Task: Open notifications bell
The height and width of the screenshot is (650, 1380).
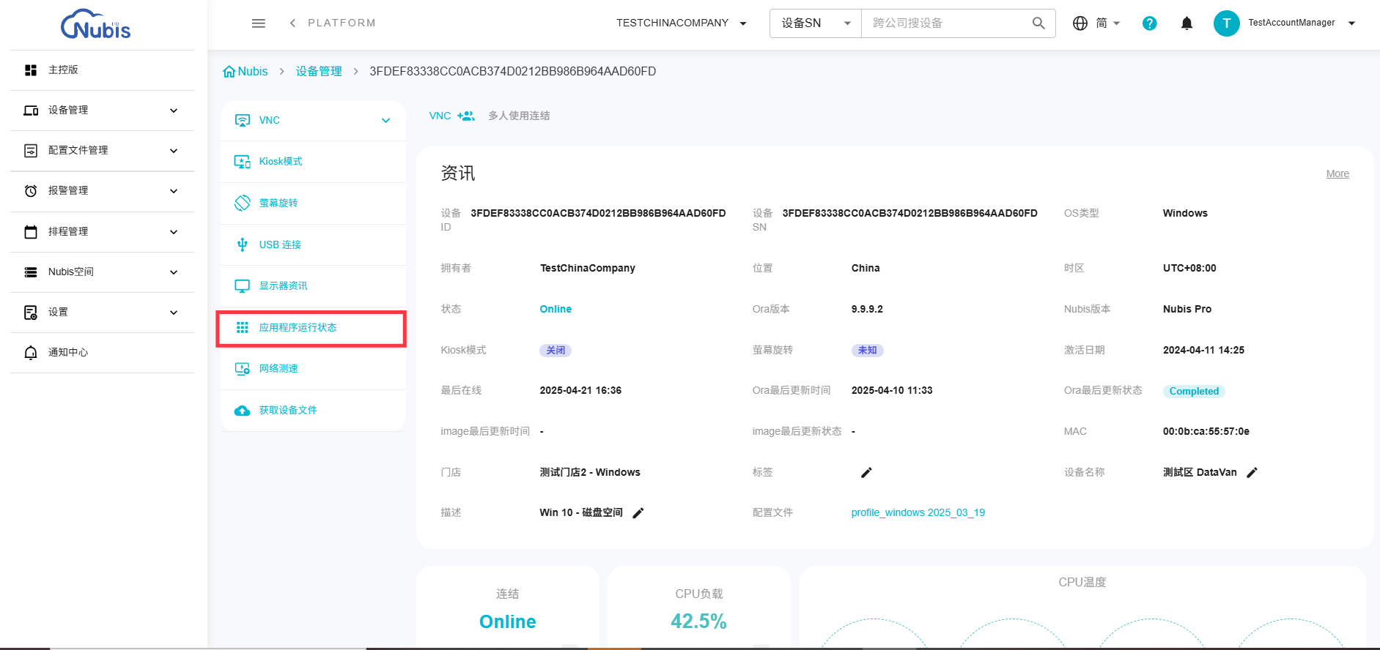Action: pyautogui.click(x=1187, y=23)
